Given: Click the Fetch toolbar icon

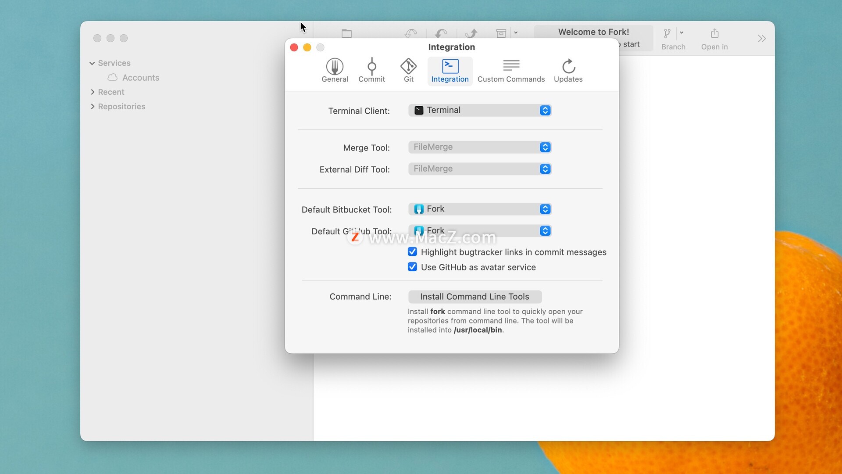Looking at the screenshot, I should [x=411, y=33].
